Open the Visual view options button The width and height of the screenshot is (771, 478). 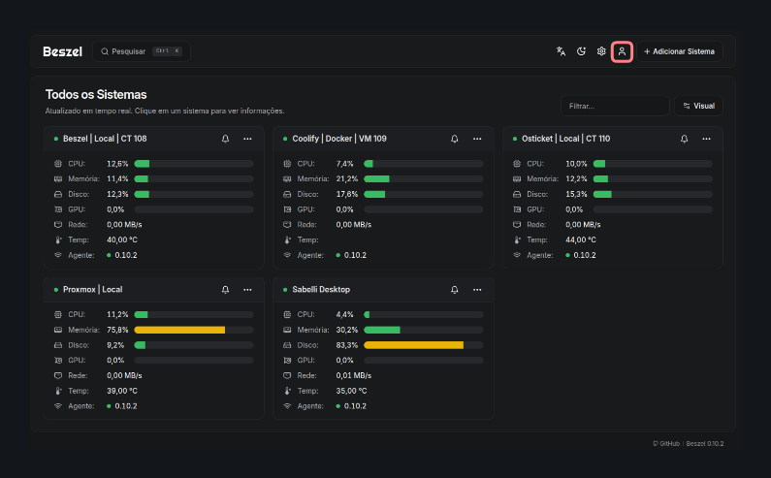(698, 106)
